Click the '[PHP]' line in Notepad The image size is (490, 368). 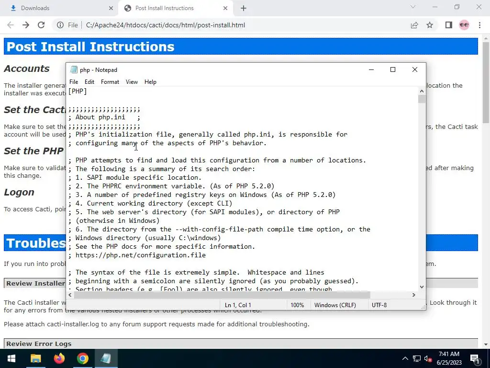click(x=78, y=91)
